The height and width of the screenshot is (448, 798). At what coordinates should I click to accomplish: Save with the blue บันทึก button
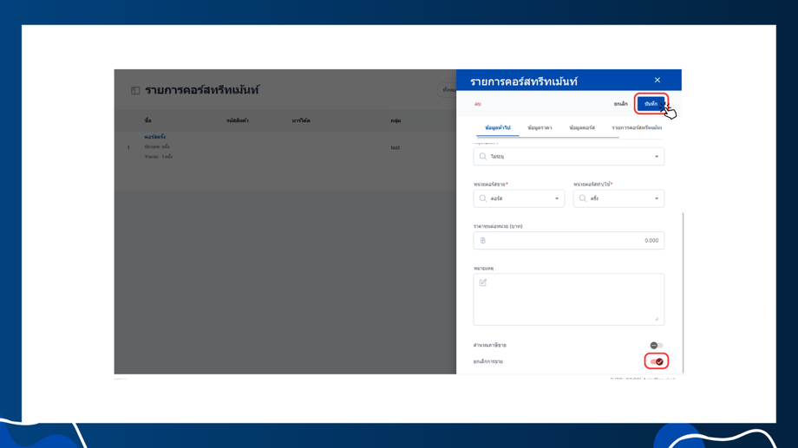(x=651, y=104)
